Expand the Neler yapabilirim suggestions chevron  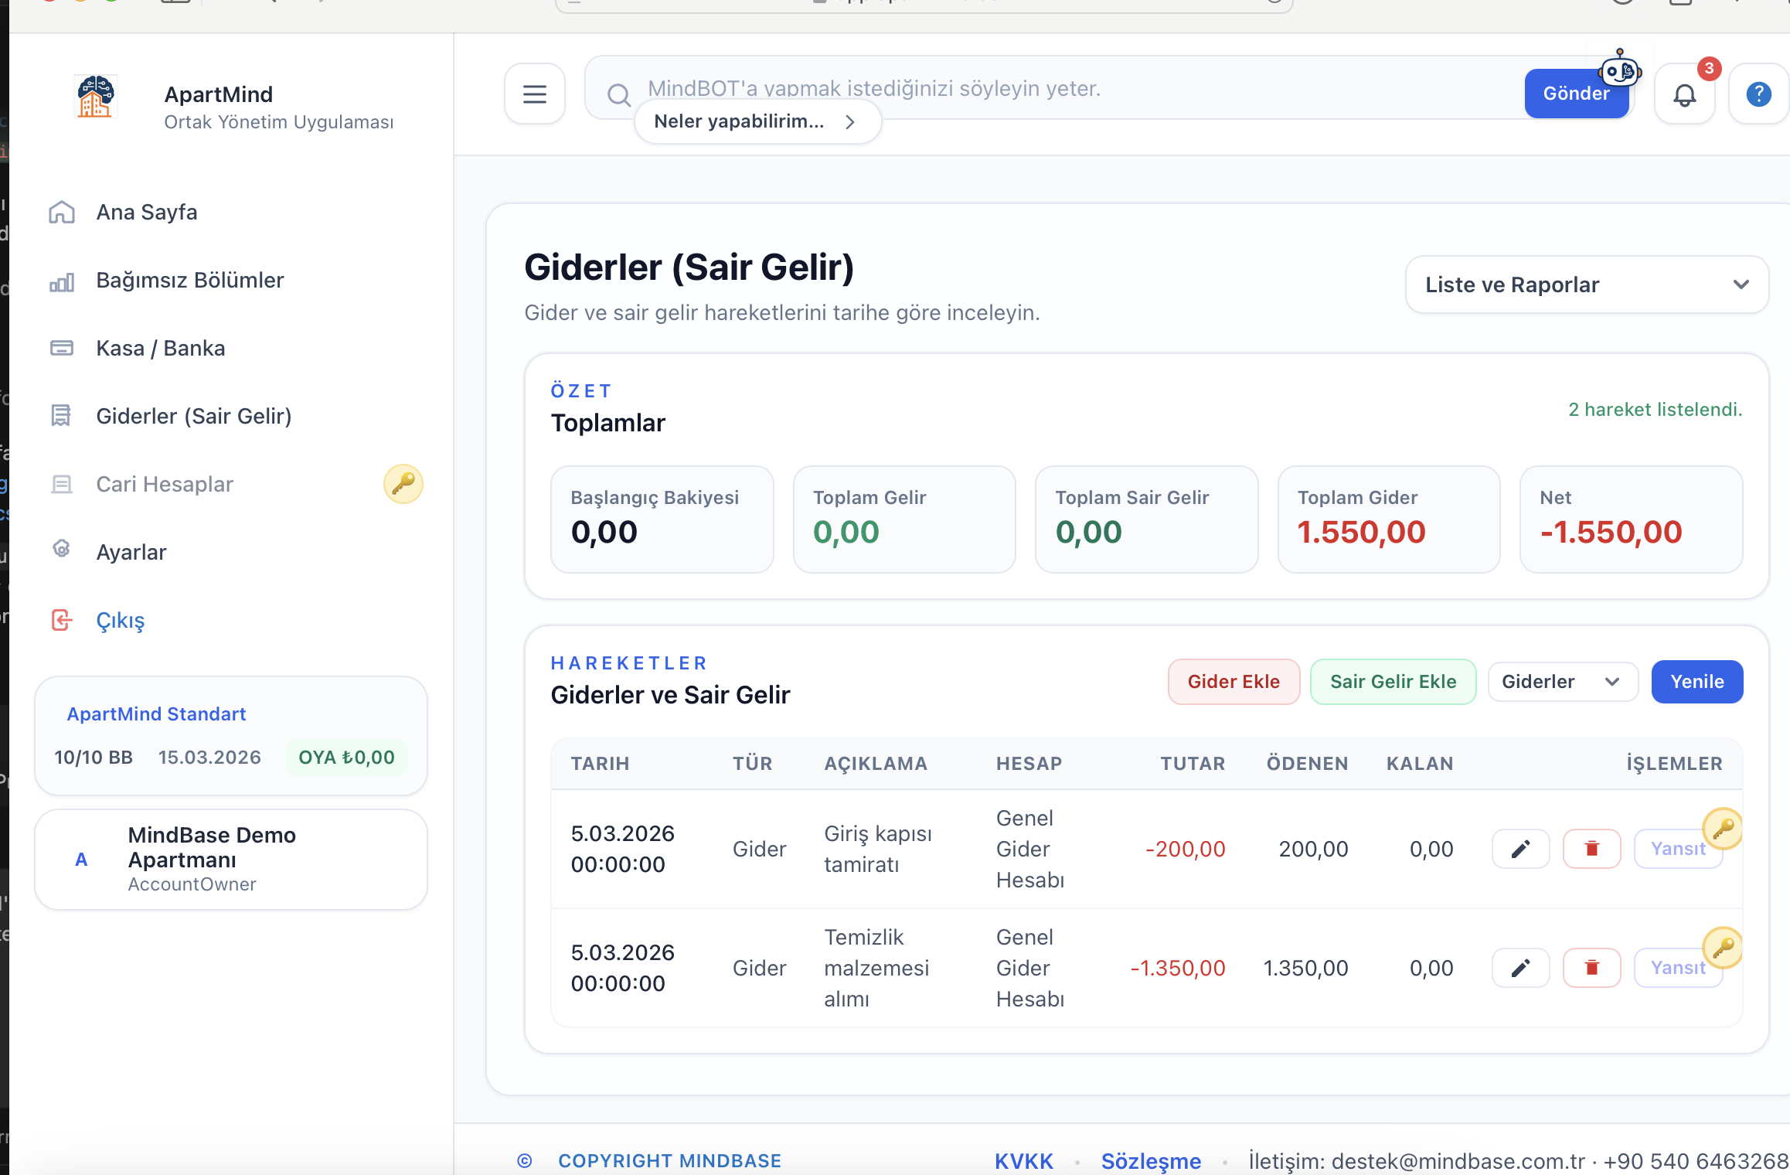[850, 122]
